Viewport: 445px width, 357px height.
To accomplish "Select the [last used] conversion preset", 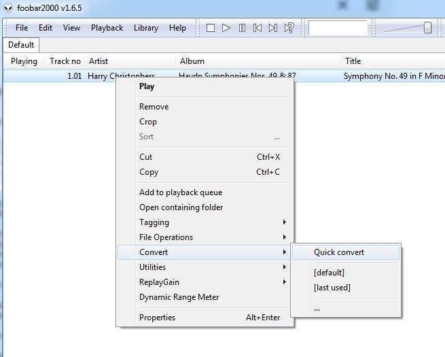I will pos(332,288).
